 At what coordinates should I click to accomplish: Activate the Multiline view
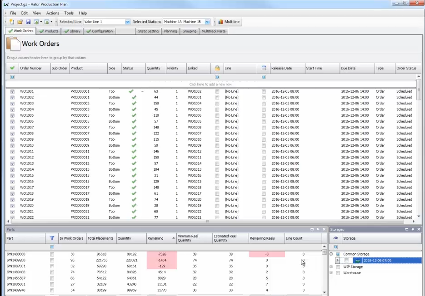[228, 21]
